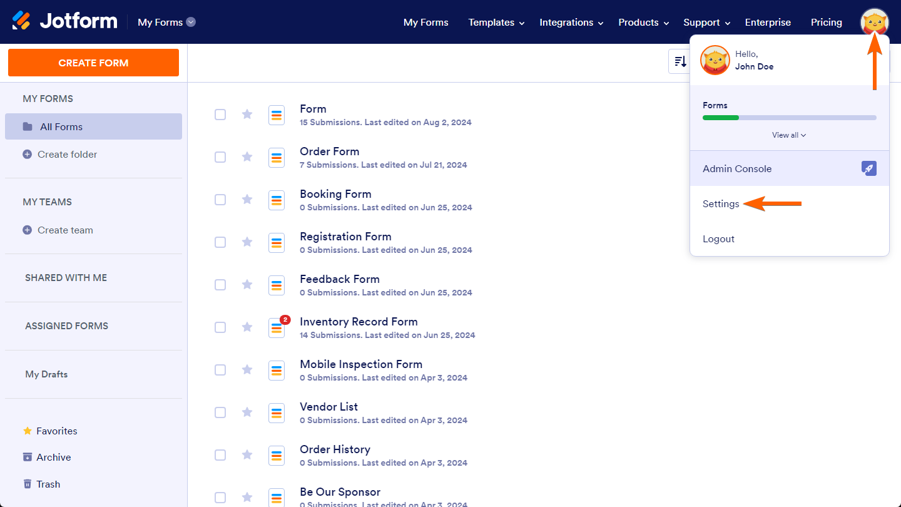
Task: Click the plus icon beside Create team
Action: coord(27,230)
